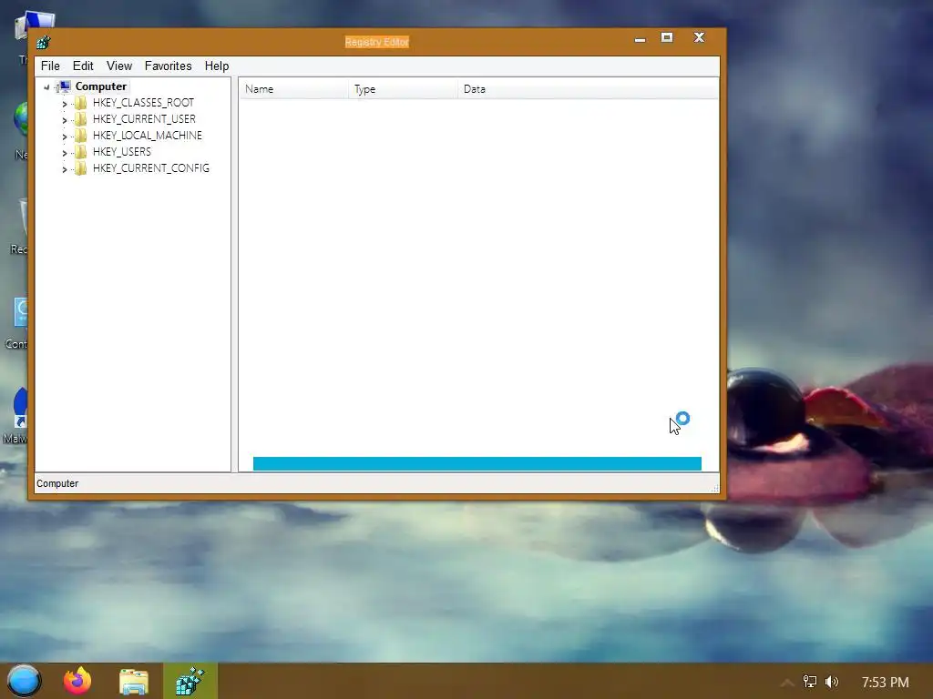Open the volume speaker tray icon
This screenshot has width=933, height=699.
[x=832, y=682]
